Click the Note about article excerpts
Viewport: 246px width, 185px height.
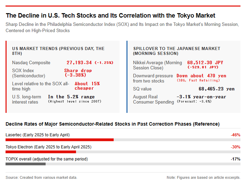pos(204,177)
